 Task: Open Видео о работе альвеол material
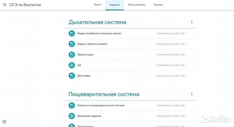(x=92, y=44)
